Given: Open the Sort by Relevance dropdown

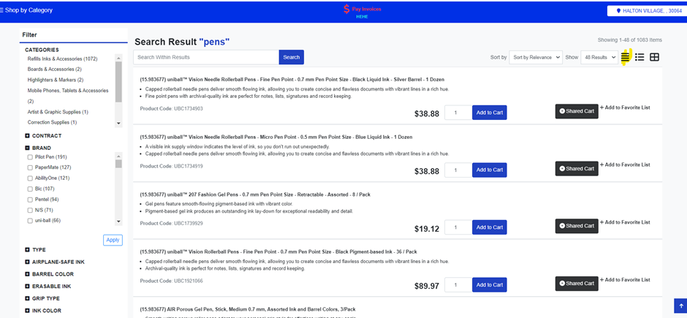Looking at the screenshot, I should tap(536, 57).
